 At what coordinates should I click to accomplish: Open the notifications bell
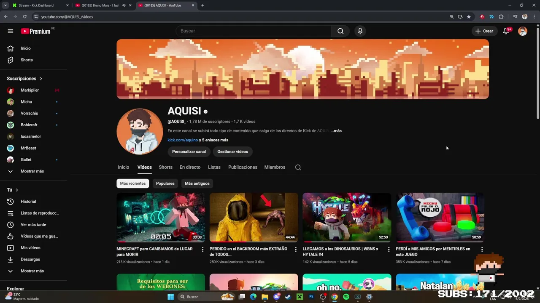pos(506,31)
